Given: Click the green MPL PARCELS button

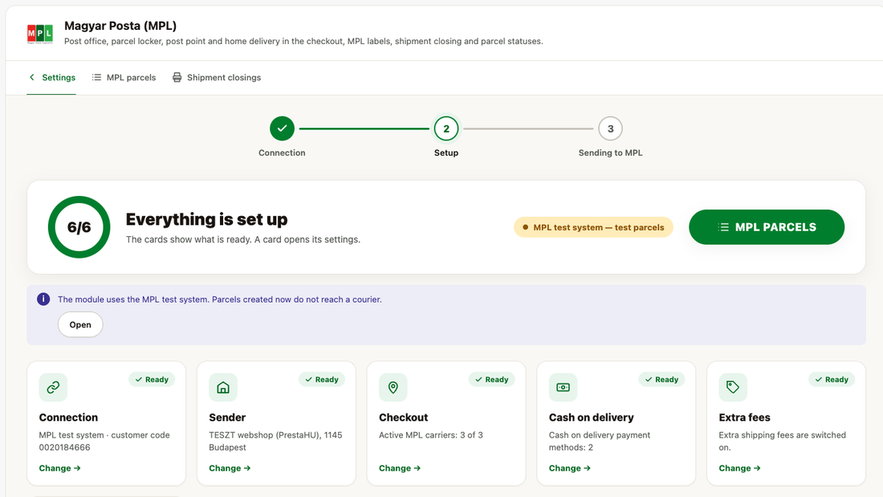Looking at the screenshot, I should 767,227.
